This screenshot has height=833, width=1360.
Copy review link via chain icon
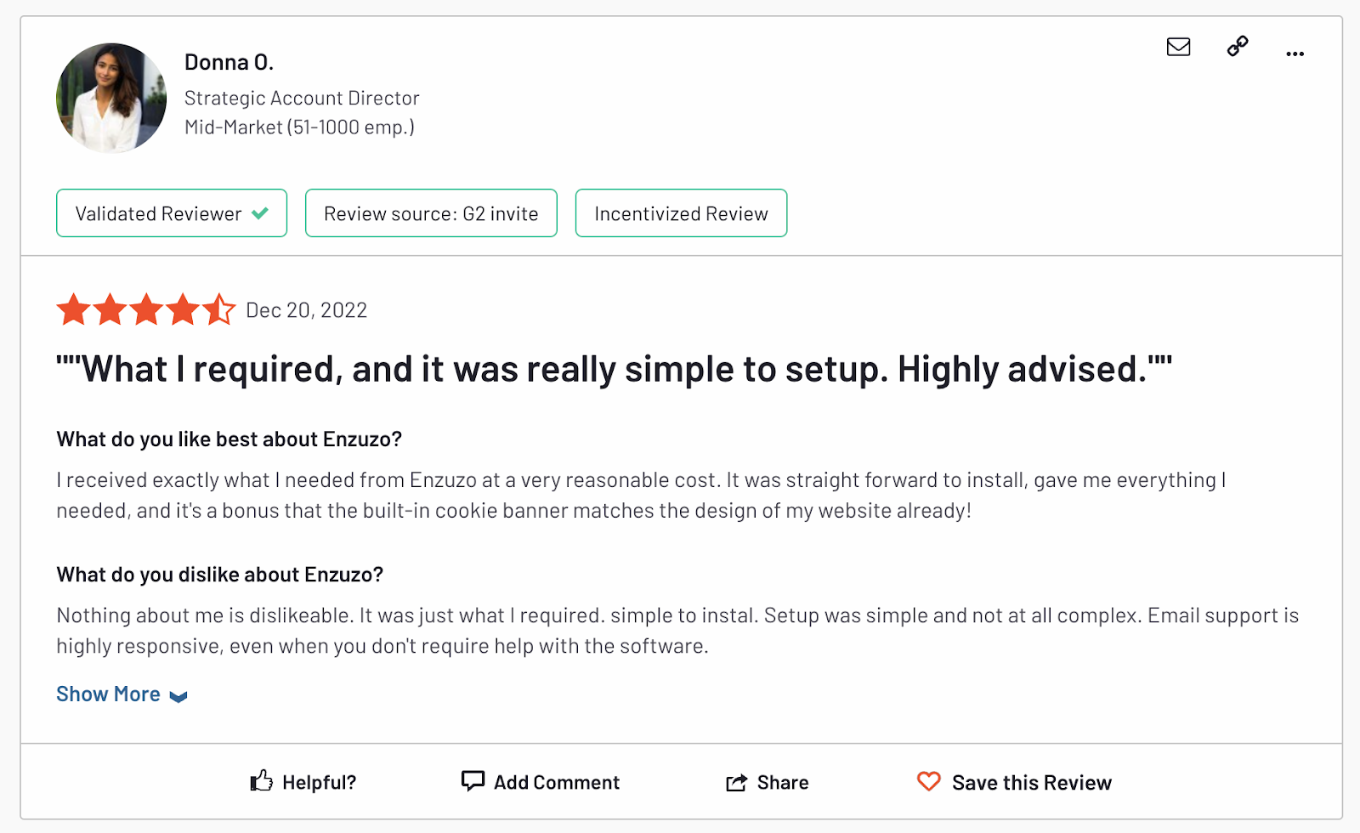click(1238, 46)
